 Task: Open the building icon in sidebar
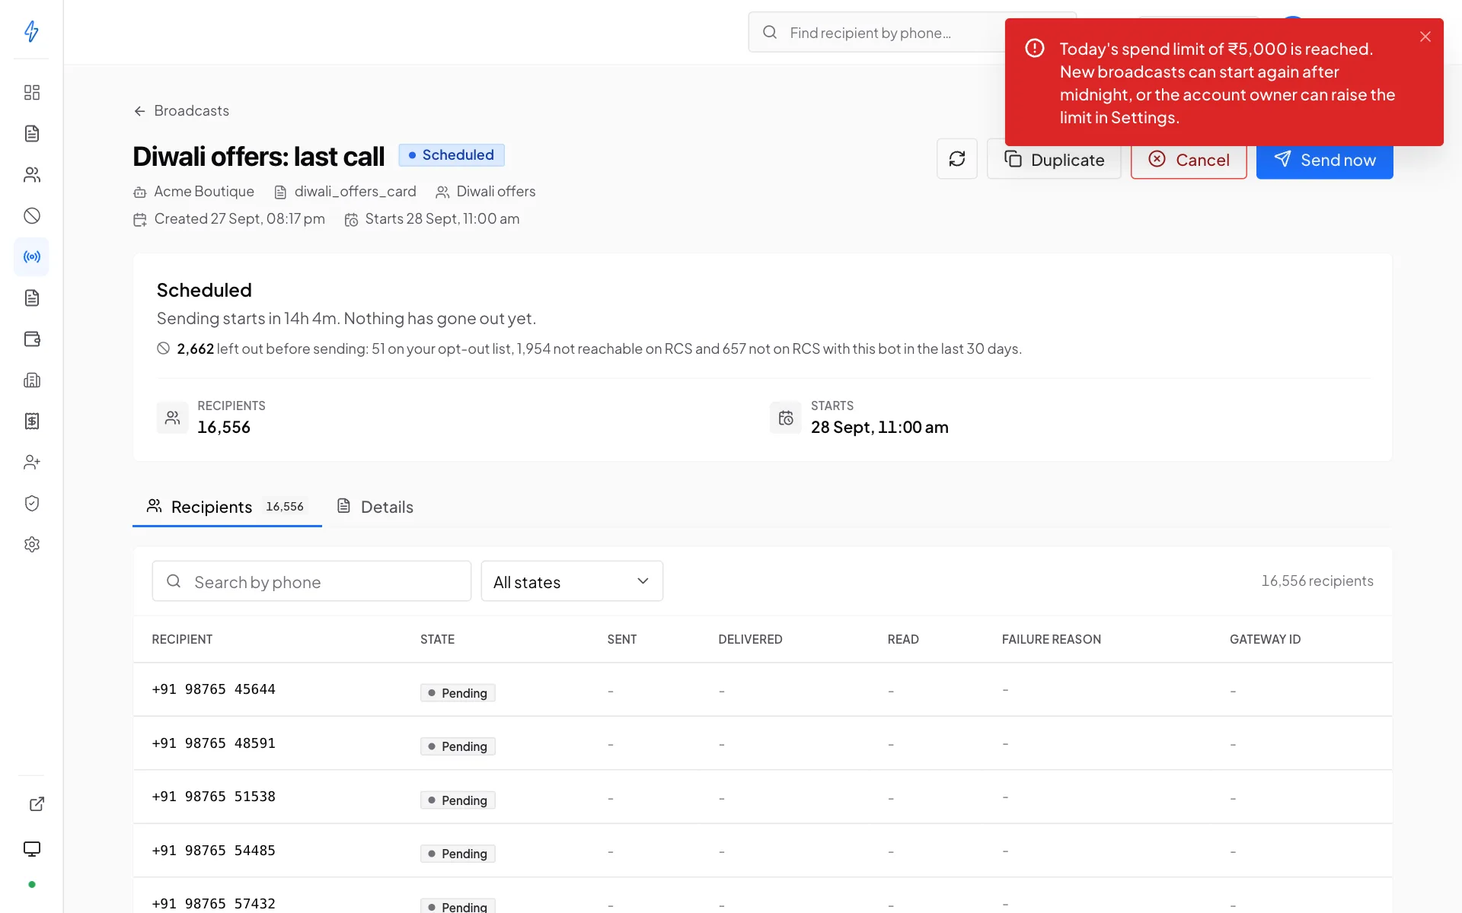coord(32,380)
